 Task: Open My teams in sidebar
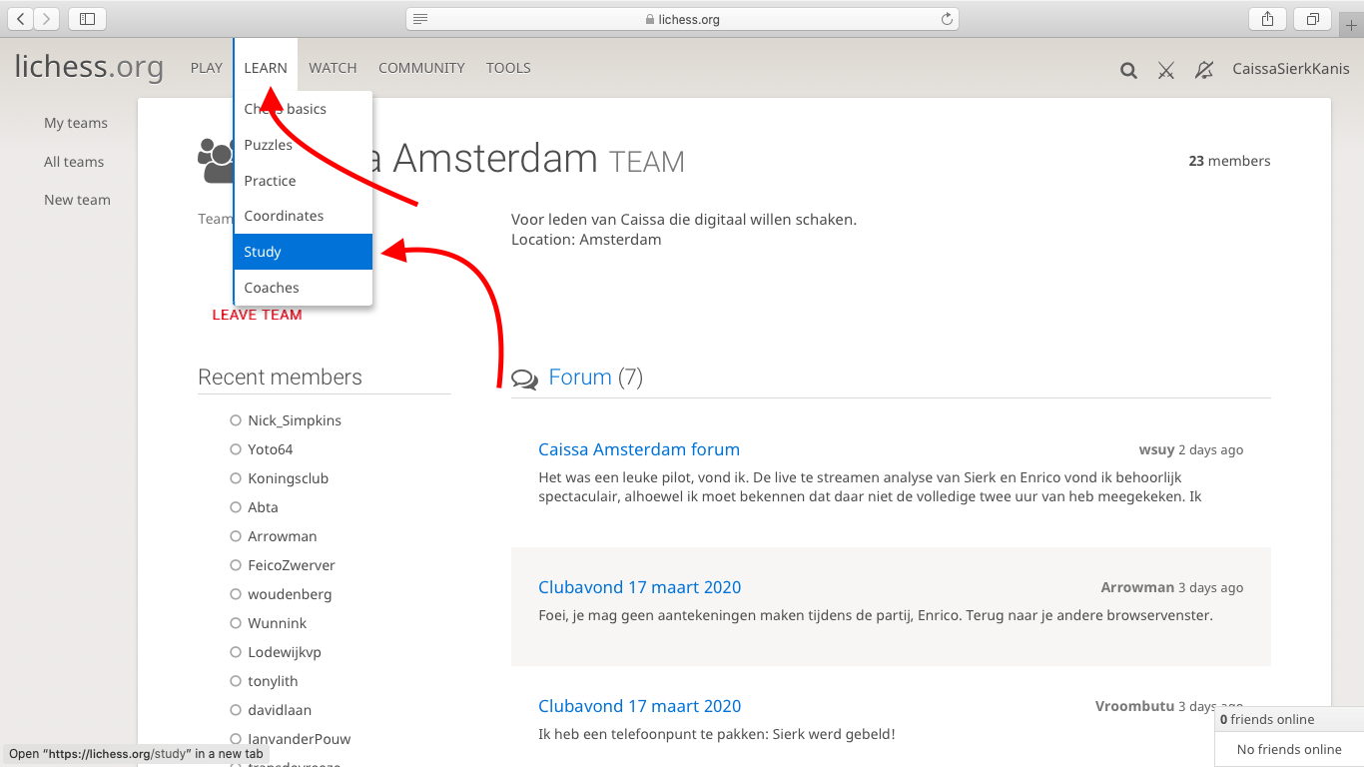pyautogui.click(x=76, y=123)
